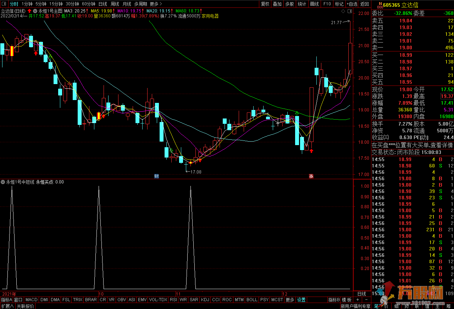Apply the KDJ indicator
Viewport: 454px width, 309px height.
[x=205, y=300]
